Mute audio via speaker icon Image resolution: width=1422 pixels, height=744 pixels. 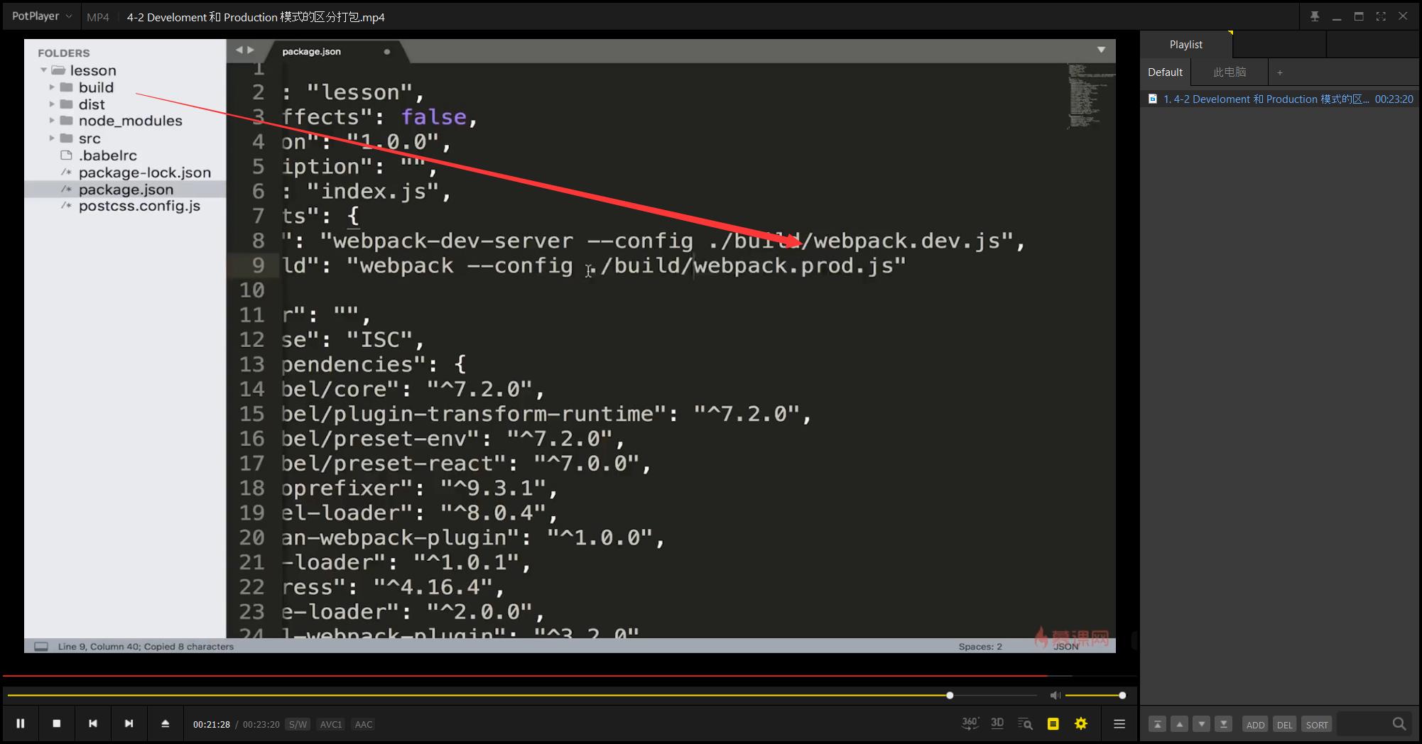click(x=1055, y=695)
